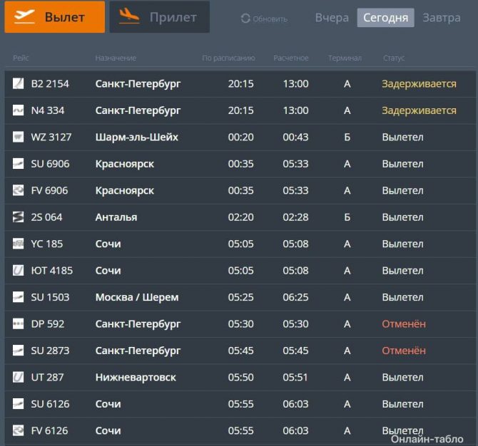Image resolution: width=478 pixels, height=446 pixels.
Task: Sort flights by the Статус column header
Action: click(x=394, y=58)
